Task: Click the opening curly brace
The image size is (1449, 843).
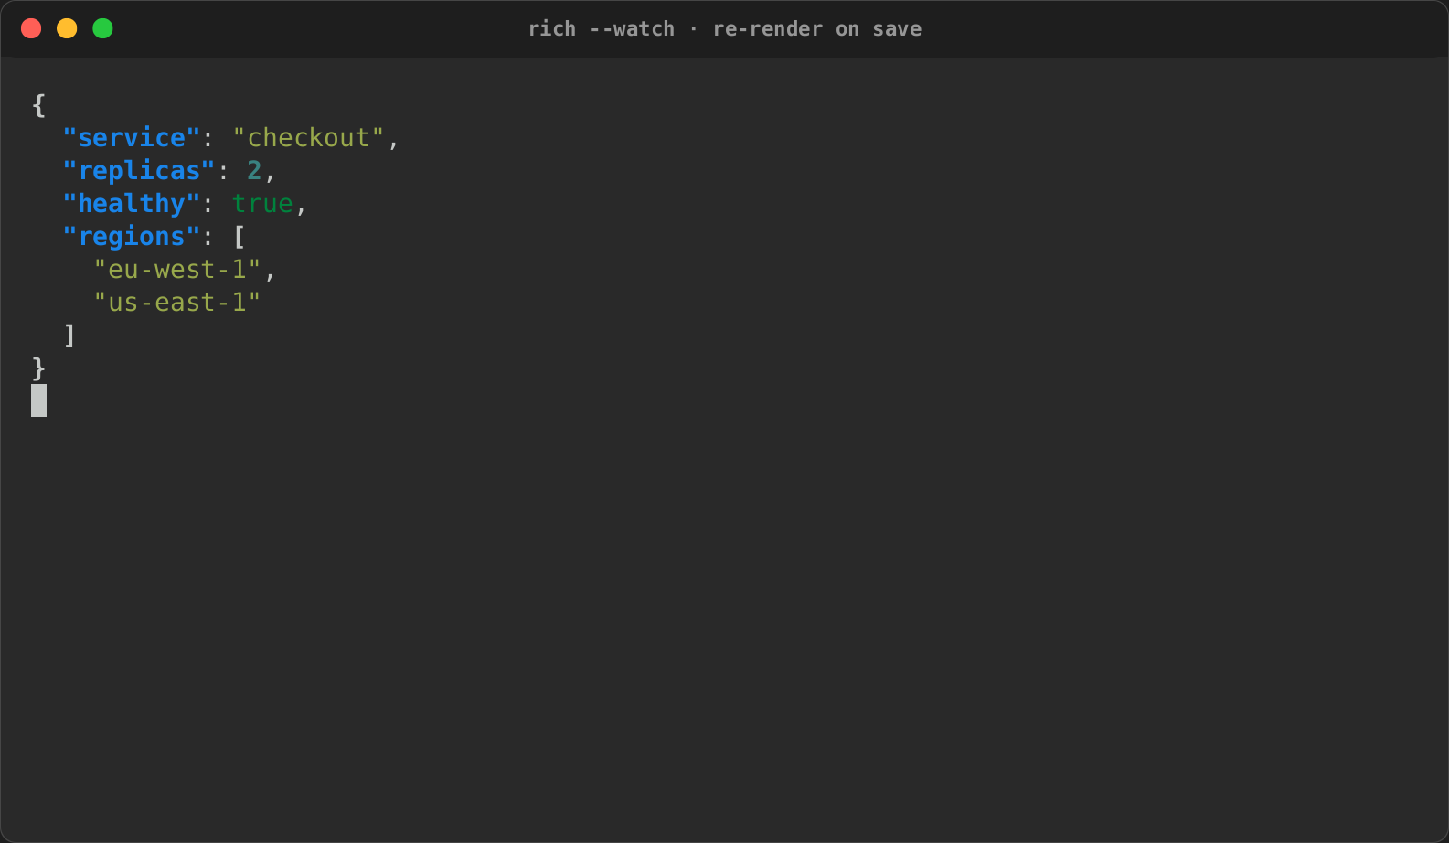Action: coord(38,105)
